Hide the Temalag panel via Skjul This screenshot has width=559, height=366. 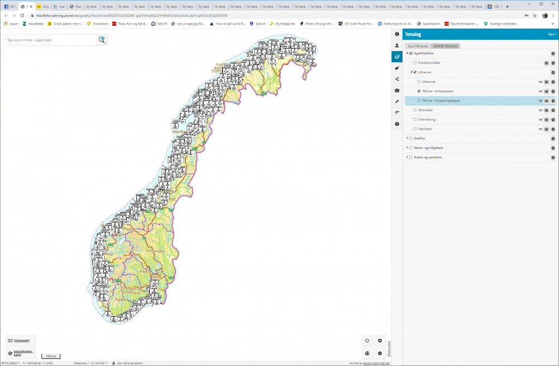pos(552,34)
